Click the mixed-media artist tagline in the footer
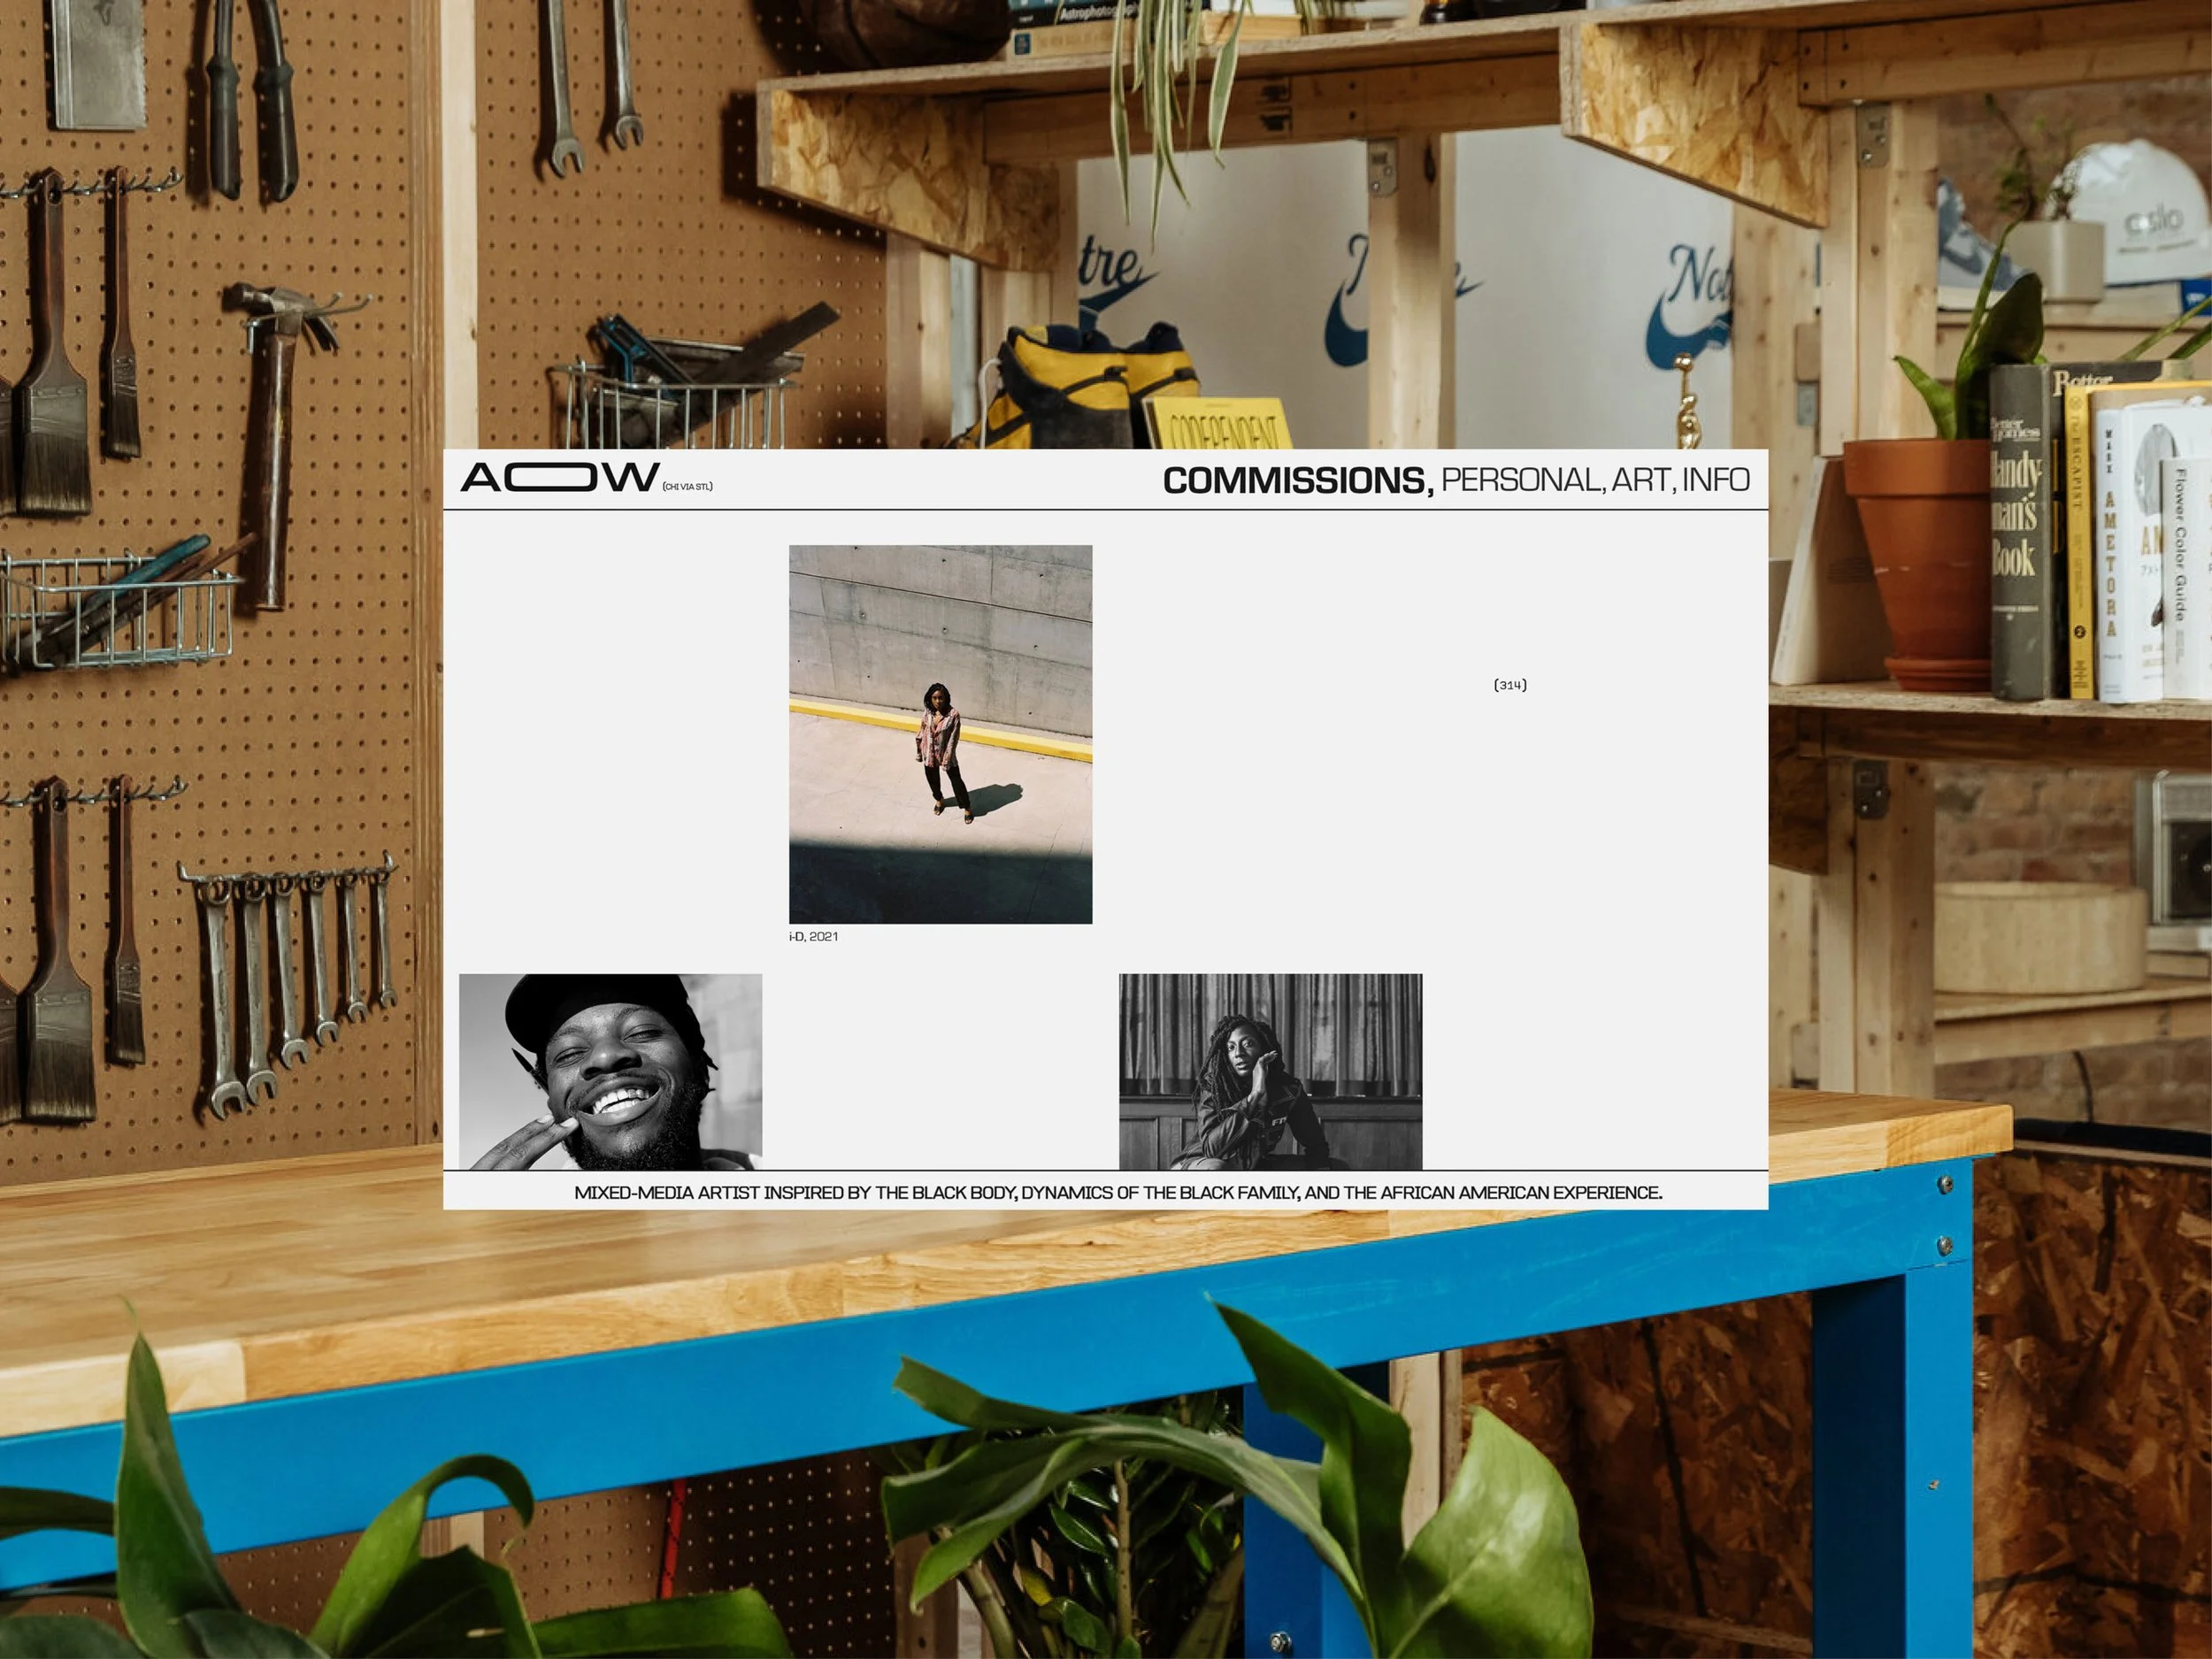 pos(1118,1193)
